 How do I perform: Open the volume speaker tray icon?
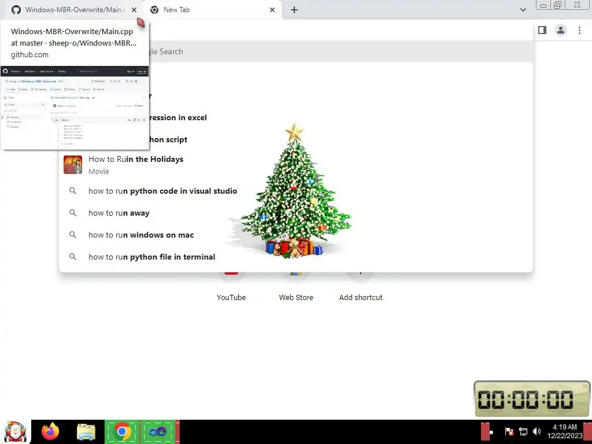coord(536,431)
